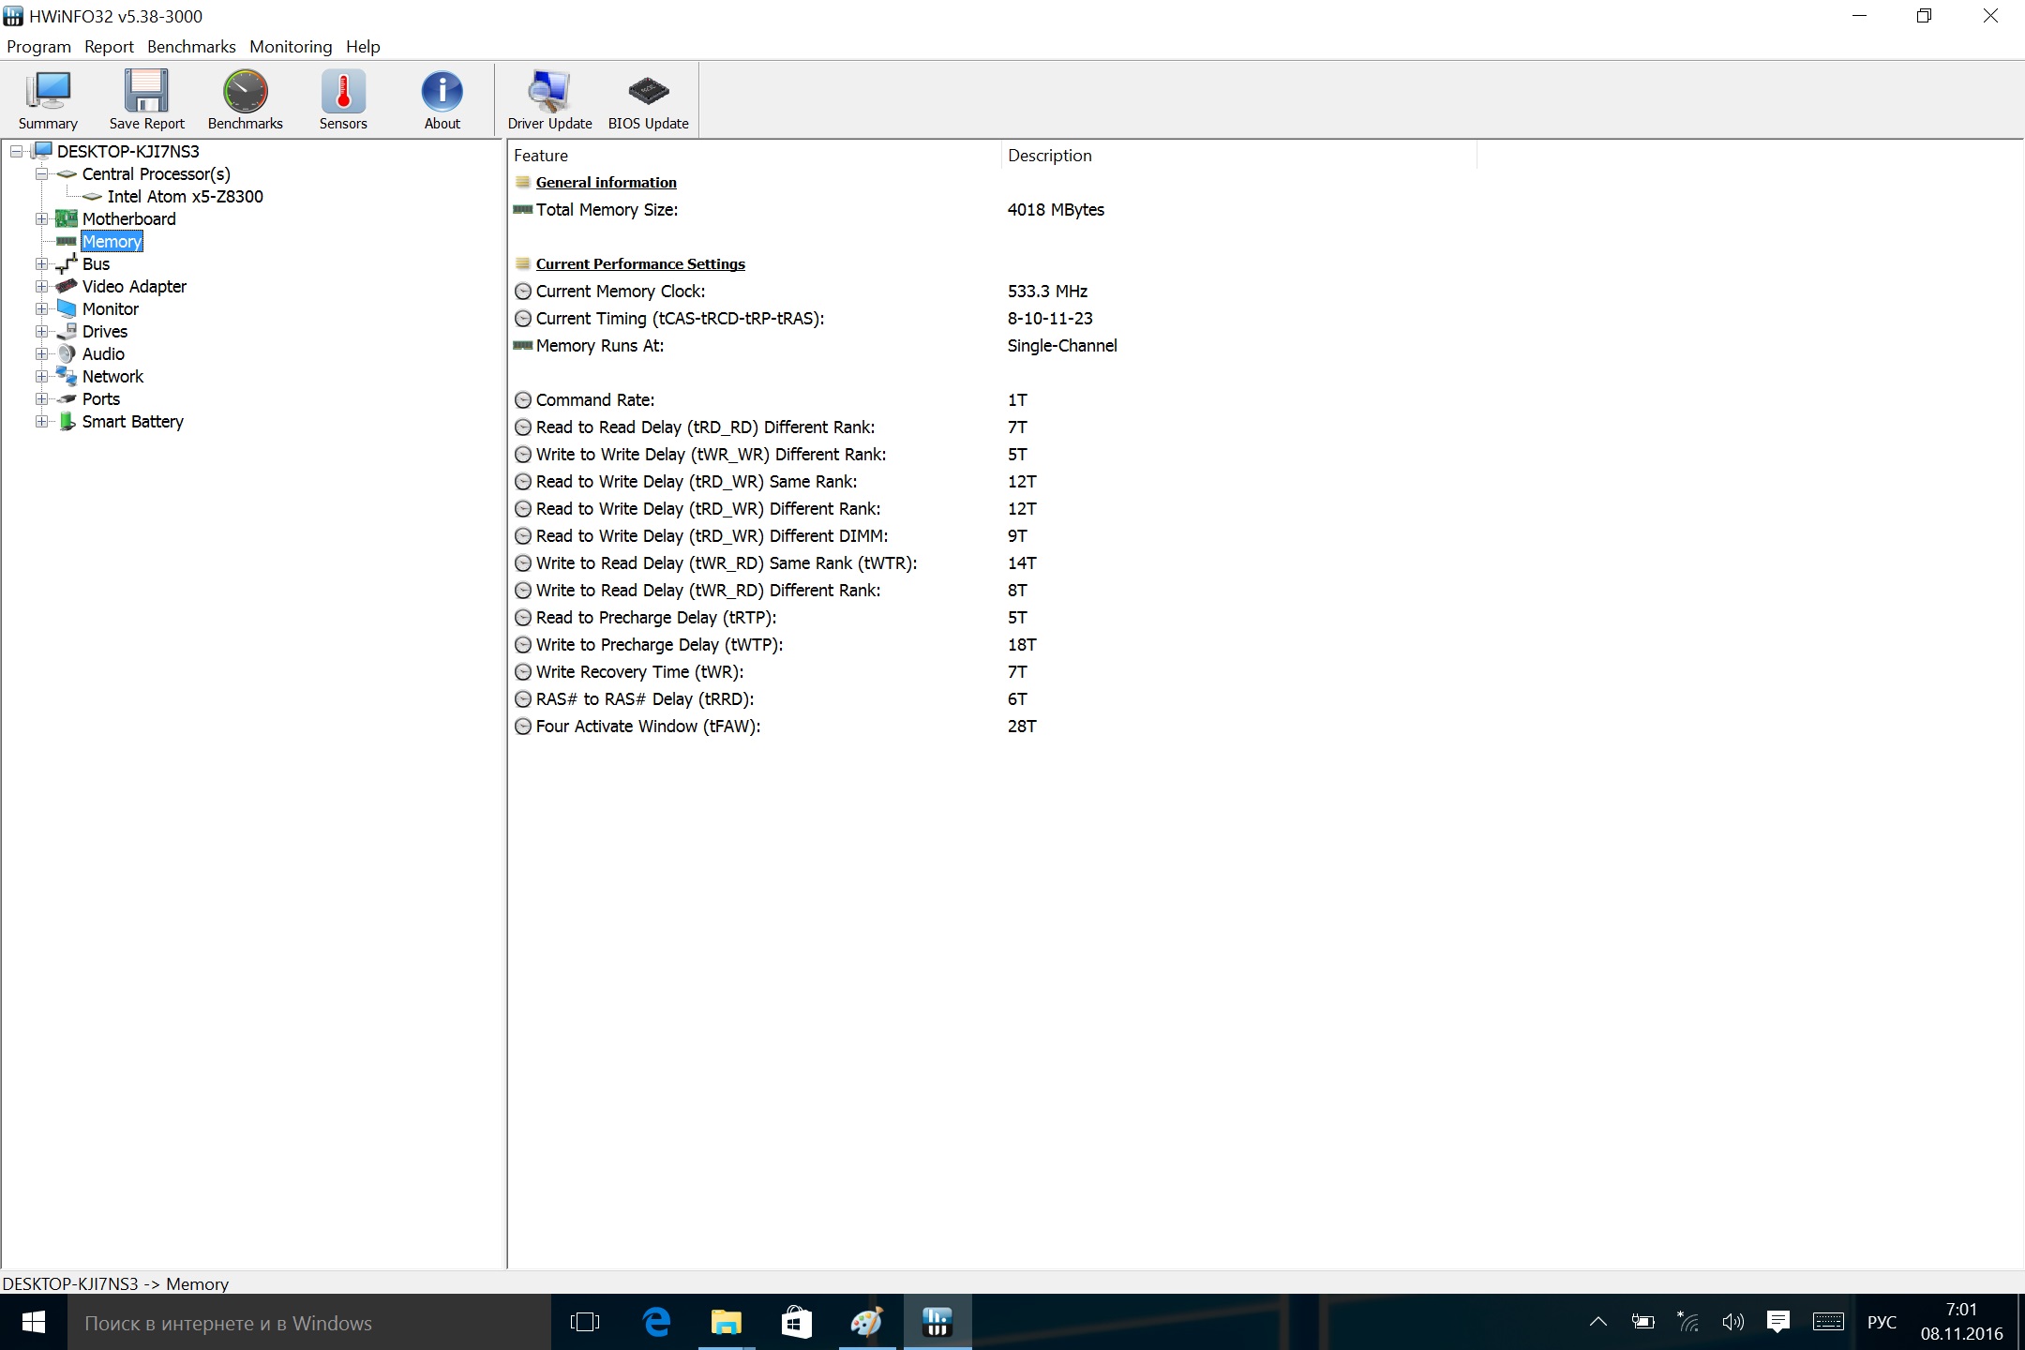Screen dimensions: 2025x1350
Task: Expand the Smart Battery tree node
Action: coord(42,421)
